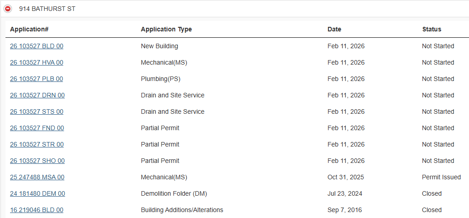Open application 26 103527 PLB 00
The height and width of the screenshot is (218, 469).
point(36,79)
